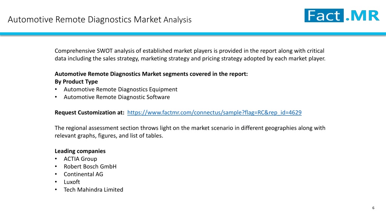The height and width of the screenshot is (217, 386).
Task: Open the factmr.com Request Customization link
Action: point(214,113)
